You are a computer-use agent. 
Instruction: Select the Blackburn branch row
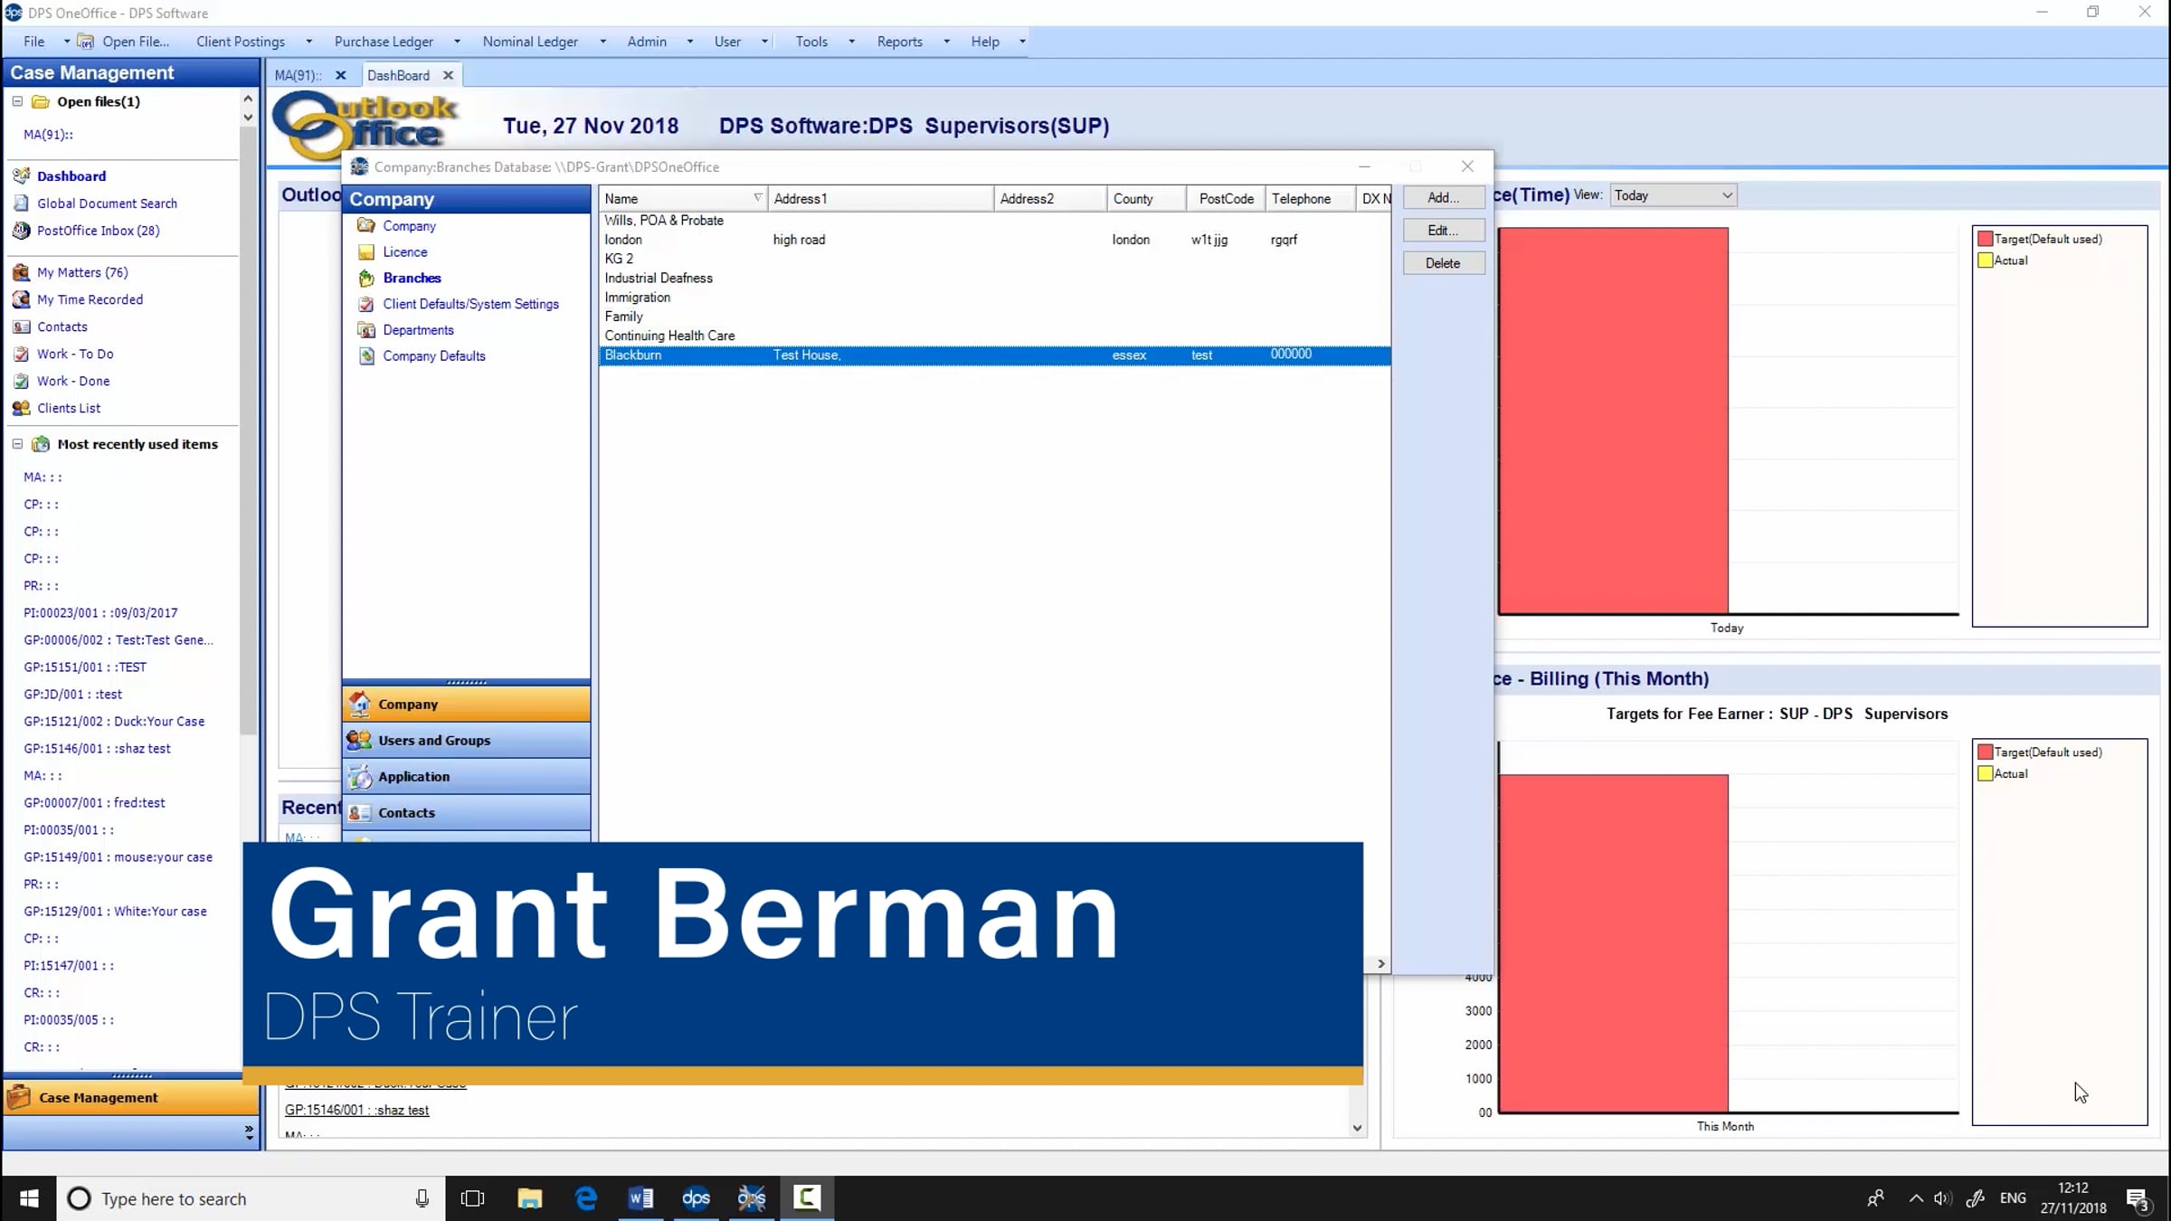[995, 355]
